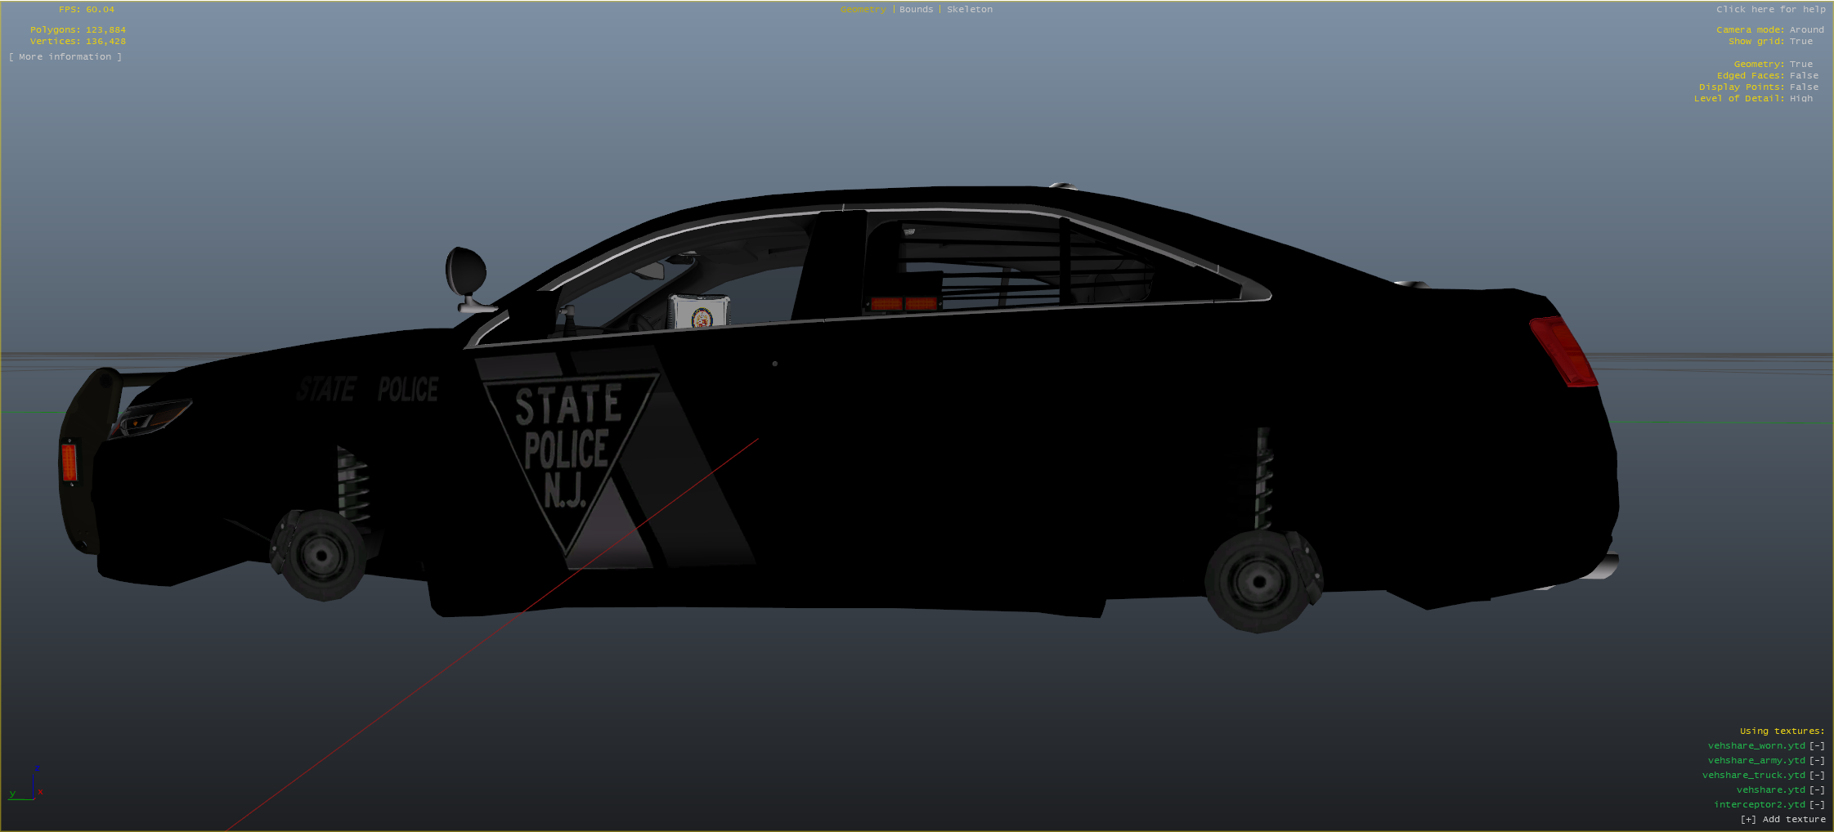Toggle the Geometry True setting on the right
The height and width of the screenshot is (832, 1834).
tap(1800, 65)
